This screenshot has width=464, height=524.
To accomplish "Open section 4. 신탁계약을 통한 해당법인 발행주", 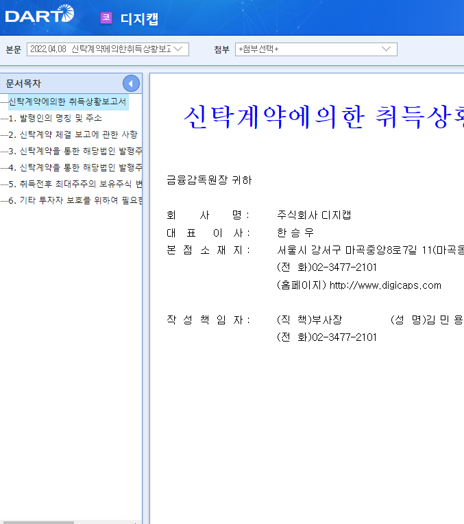I will point(75,167).
